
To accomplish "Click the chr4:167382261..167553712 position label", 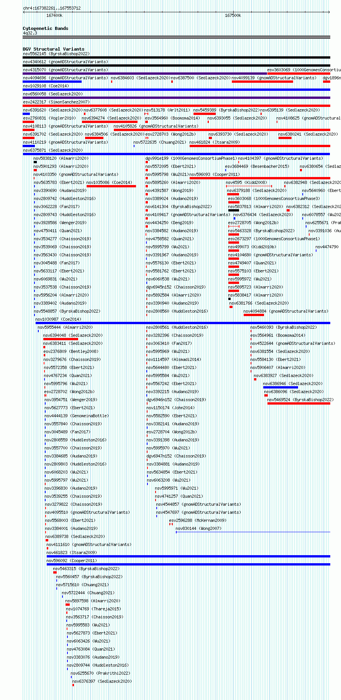I will 52,8.
